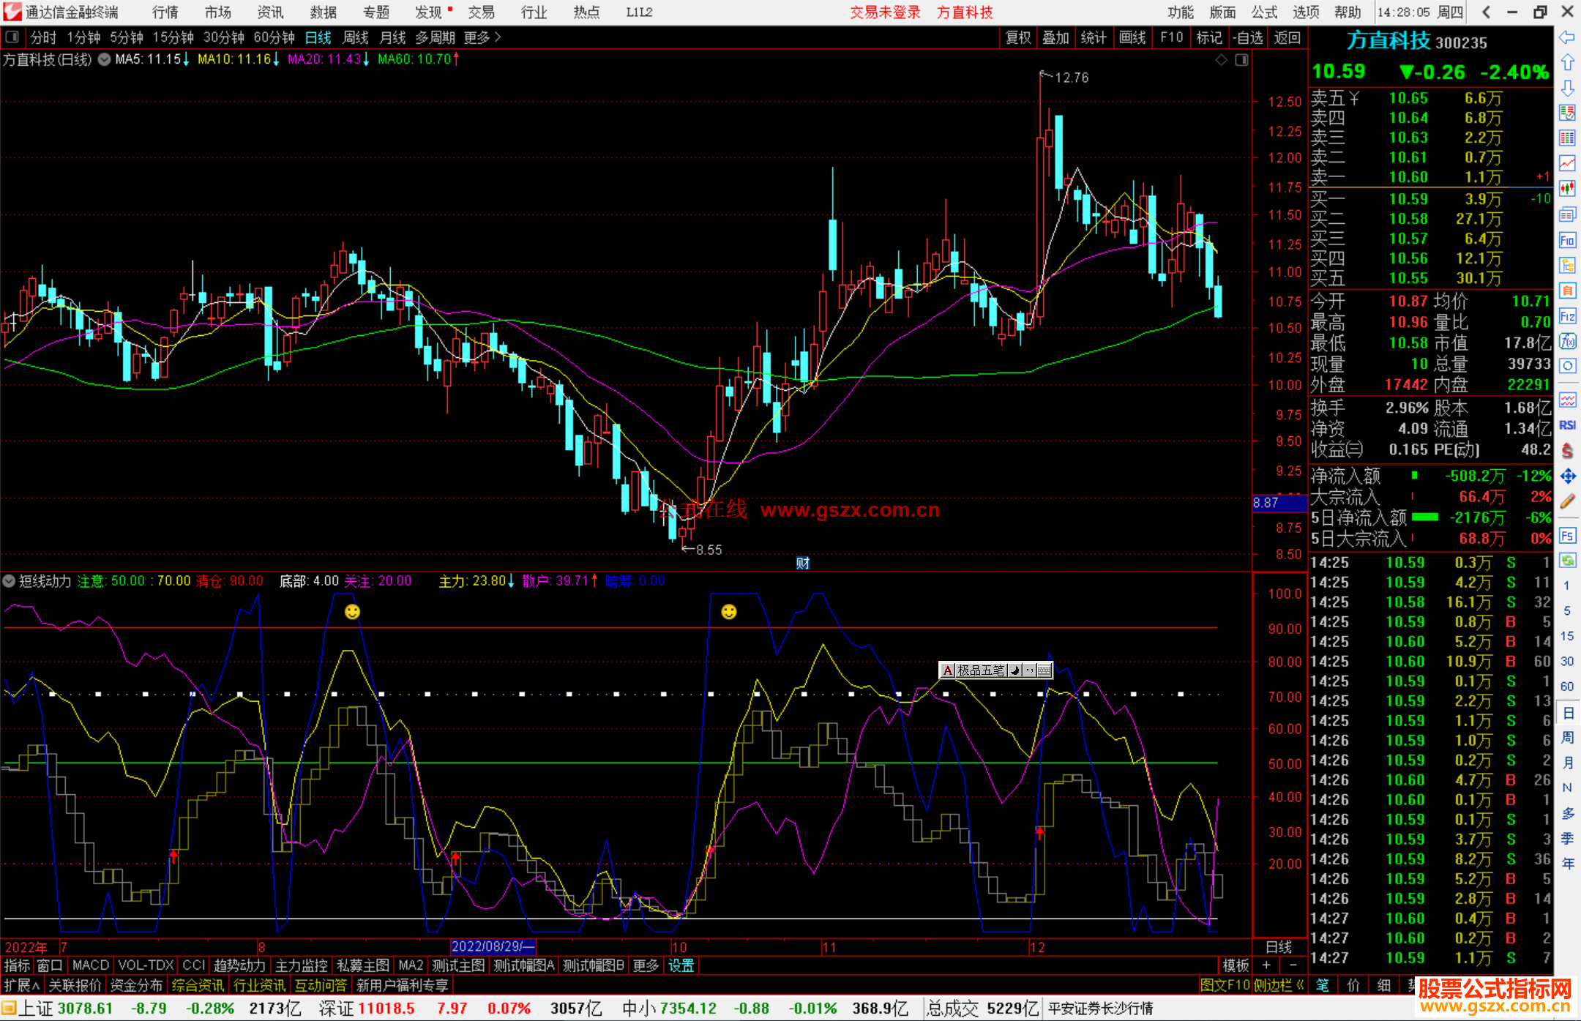Click the blue left arrow back icon
Screen dimensions: 1581x1021
[1567, 37]
